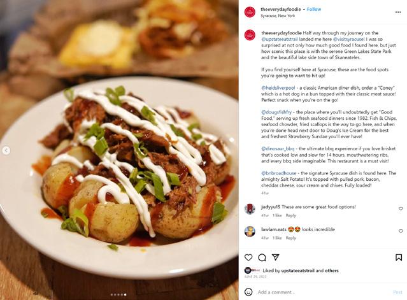Open the three-dot more options menu
Viewport: 407px width, 300px height.
tap(398, 12)
